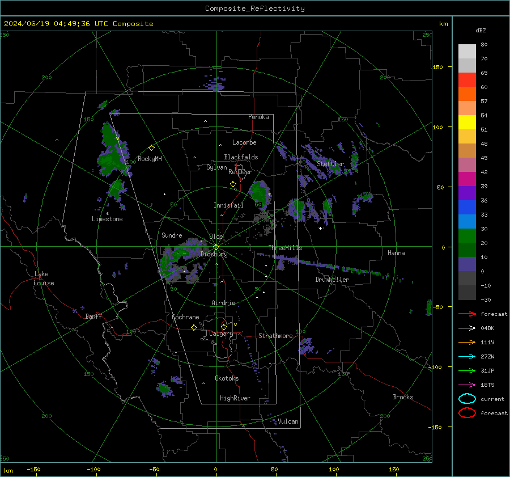Click the dBZ legend heading
The width and height of the screenshot is (510, 477).
(x=481, y=31)
